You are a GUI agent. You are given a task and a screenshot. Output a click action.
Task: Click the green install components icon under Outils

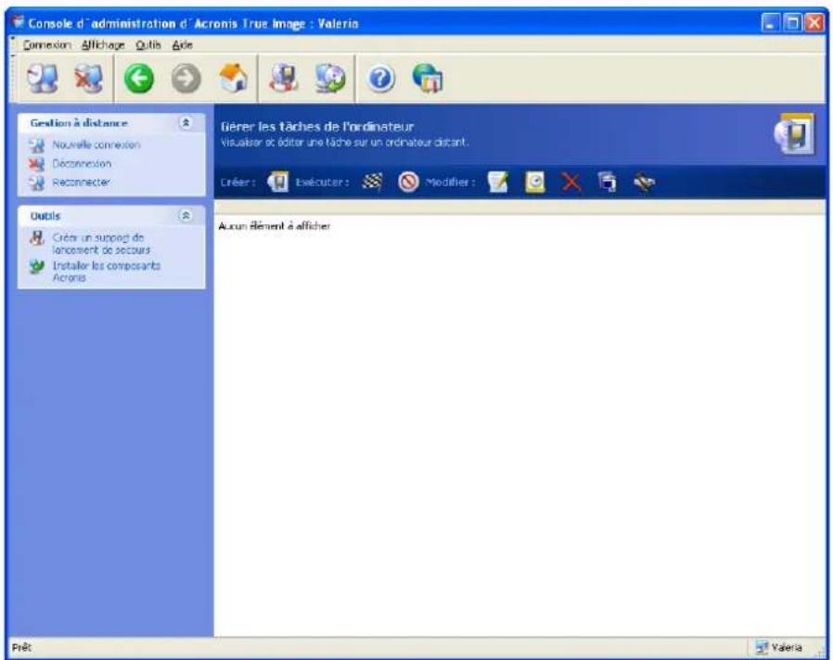pyautogui.click(x=37, y=266)
